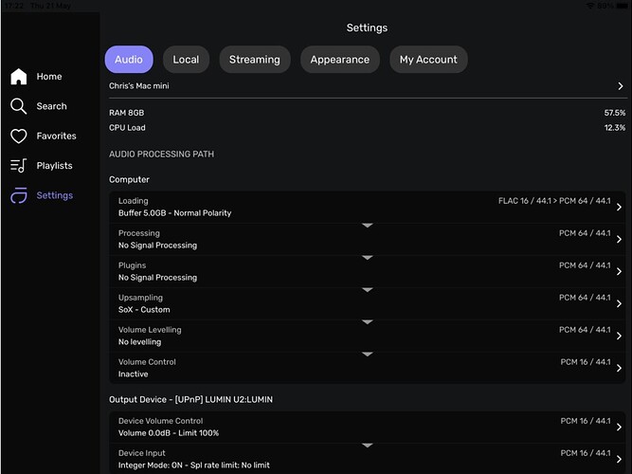
Task: Expand the Device Input row chevron
Action: (619, 459)
